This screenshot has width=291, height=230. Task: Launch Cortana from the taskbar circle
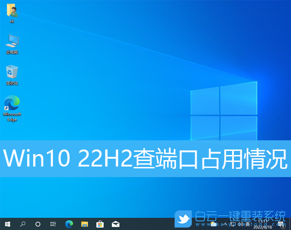coord(38,224)
